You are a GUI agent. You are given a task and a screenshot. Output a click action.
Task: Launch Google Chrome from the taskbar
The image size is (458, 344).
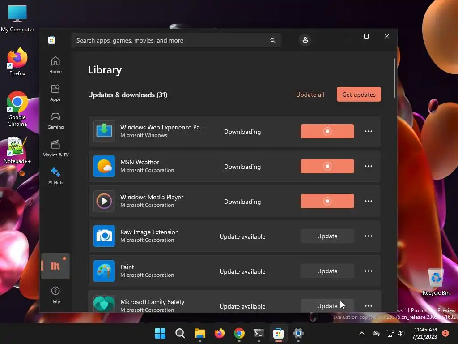[239, 333]
